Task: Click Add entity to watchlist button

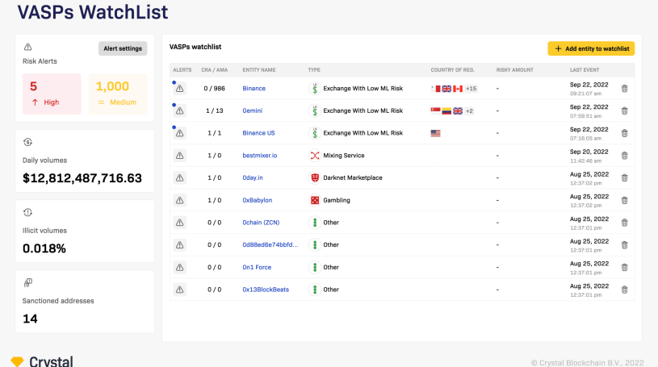Action: [591, 48]
